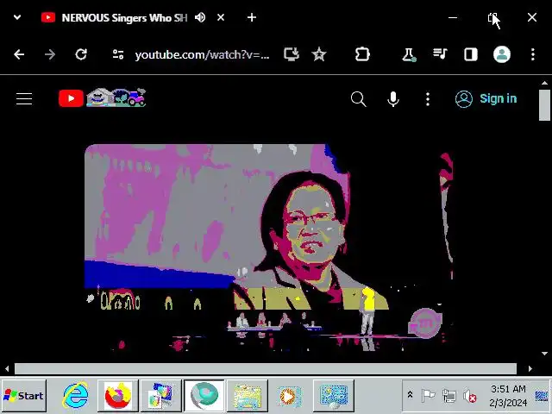Install app icon in address bar
Screen dimensions: 552x414
[x=292, y=54]
